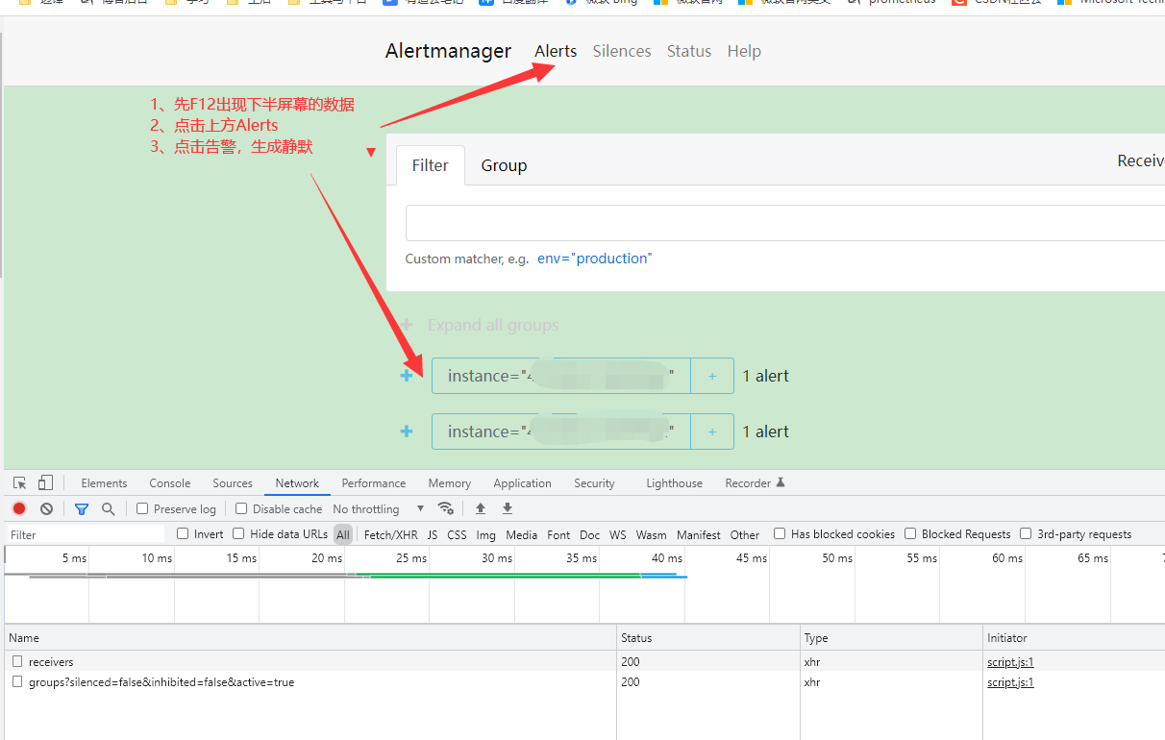Toggle the device toolbar icon
1165x740 pixels.
point(45,483)
